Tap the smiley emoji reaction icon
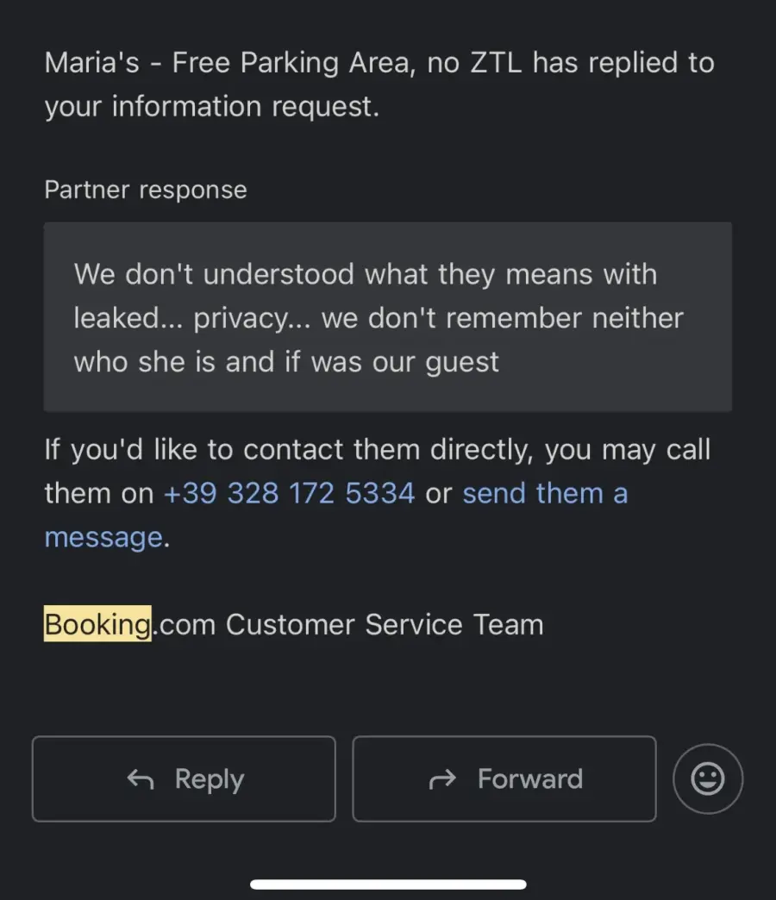776x900 pixels. tap(708, 779)
